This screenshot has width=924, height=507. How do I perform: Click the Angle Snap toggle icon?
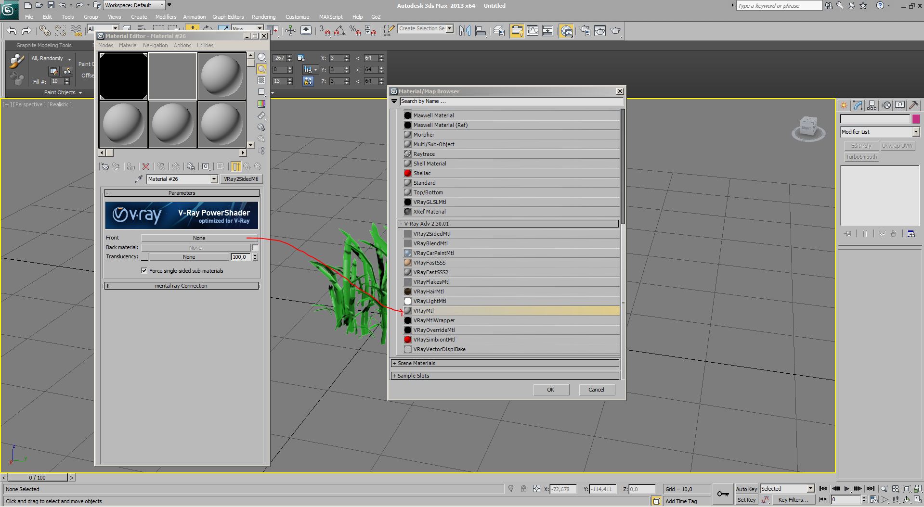339,31
